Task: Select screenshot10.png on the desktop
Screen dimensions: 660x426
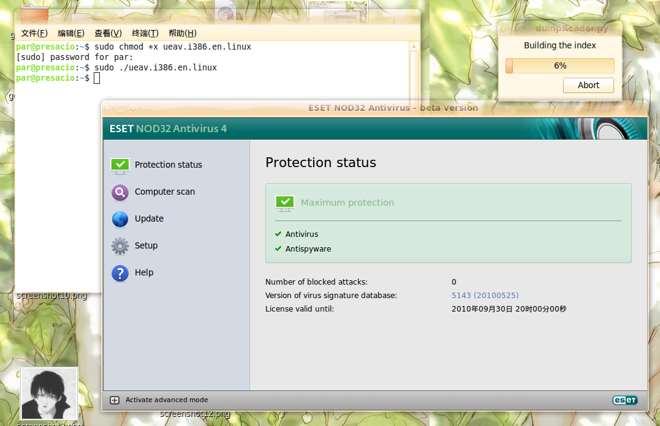Action: click(51, 296)
